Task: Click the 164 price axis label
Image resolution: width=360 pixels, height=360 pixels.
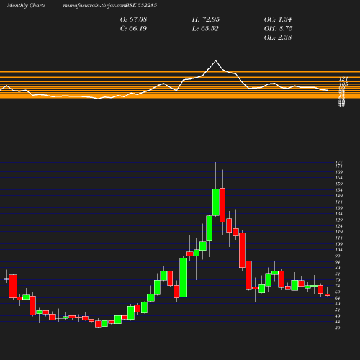Action: pyautogui.click(x=339, y=178)
